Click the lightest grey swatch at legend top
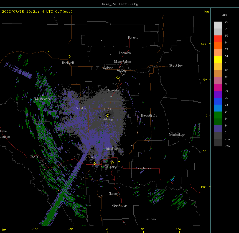Viewport: 239px width, 233px height. pos(218,25)
